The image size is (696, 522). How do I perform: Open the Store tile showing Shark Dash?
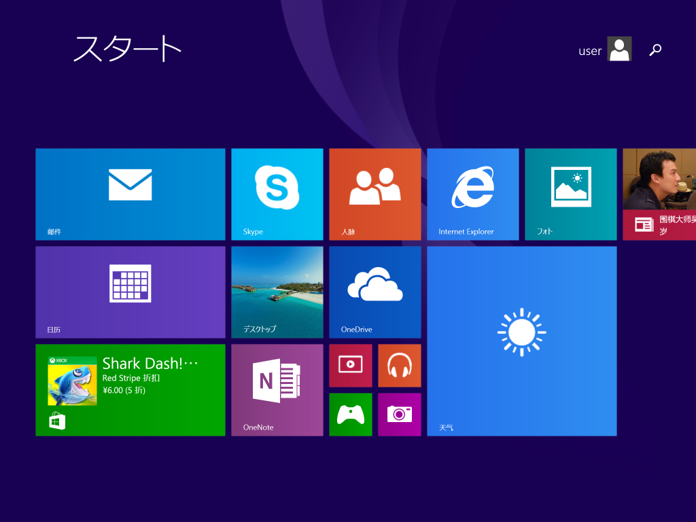point(130,389)
